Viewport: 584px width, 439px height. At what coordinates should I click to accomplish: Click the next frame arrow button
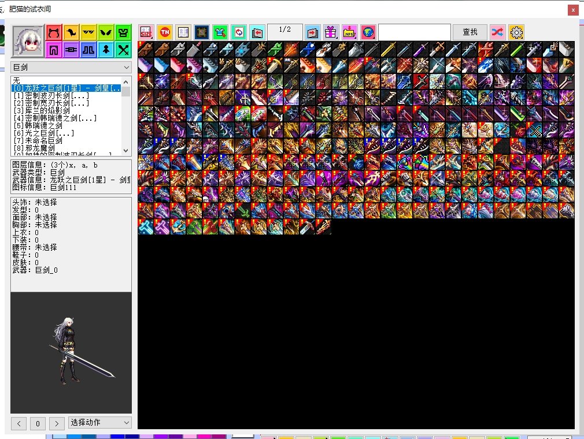click(x=57, y=423)
